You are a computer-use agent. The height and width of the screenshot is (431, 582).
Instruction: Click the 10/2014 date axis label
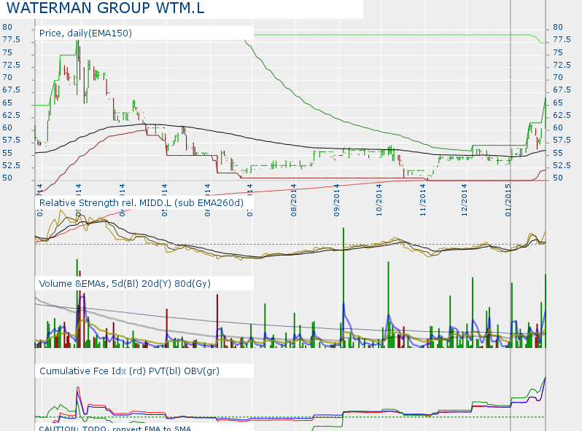(x=379, y=200)
